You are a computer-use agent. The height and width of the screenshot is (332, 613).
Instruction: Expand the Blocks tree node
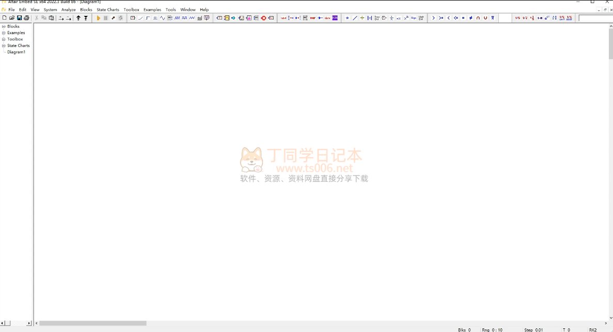pos(4,26)
